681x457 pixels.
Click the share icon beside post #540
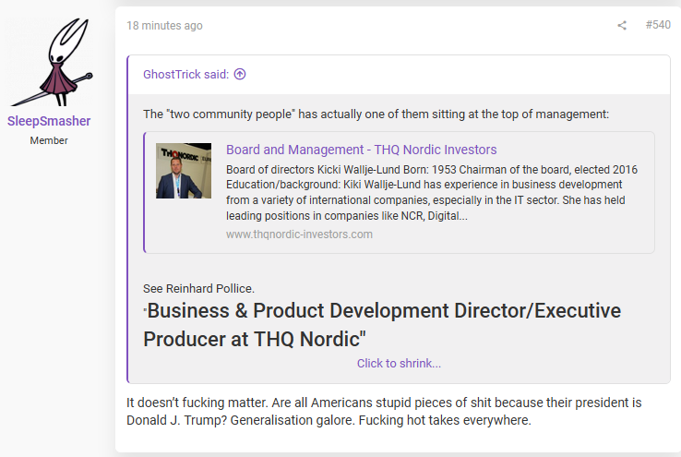click(622, 25)
